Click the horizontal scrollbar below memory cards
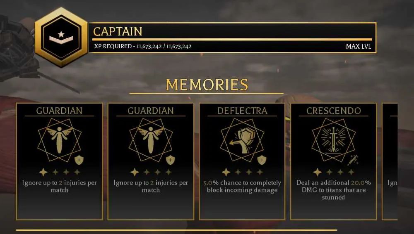Image resolution: width=414 pixels, height=234 pixels. [x=176, y=230]
